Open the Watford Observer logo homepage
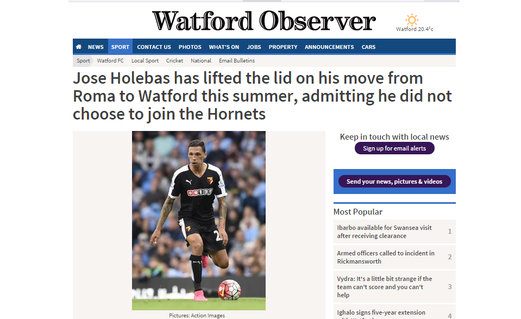Image resolution: width=521 pixels, height=319 pixels. 264,21
